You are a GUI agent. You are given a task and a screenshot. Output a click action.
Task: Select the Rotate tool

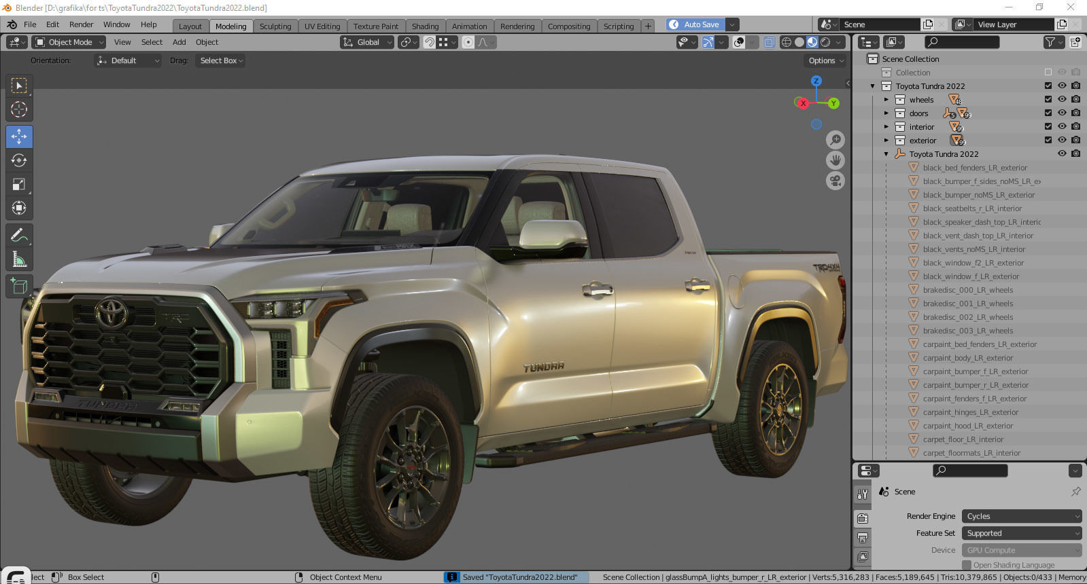coord(19,160)
